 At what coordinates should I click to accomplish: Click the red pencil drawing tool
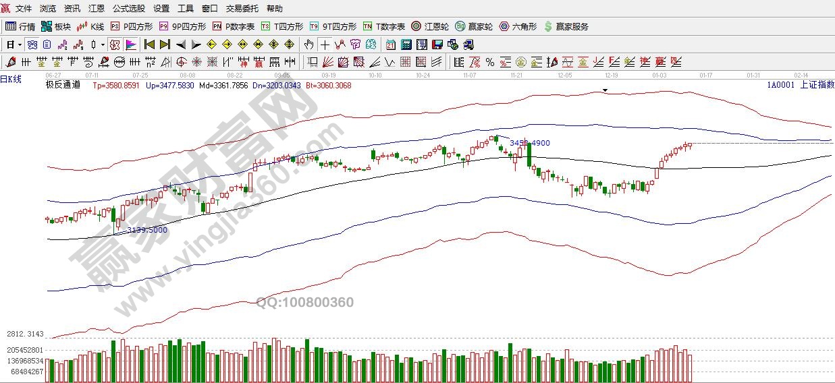click(10, 63)
